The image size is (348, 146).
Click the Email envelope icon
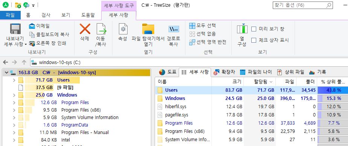pyautogui.click(x=32, y=26)
